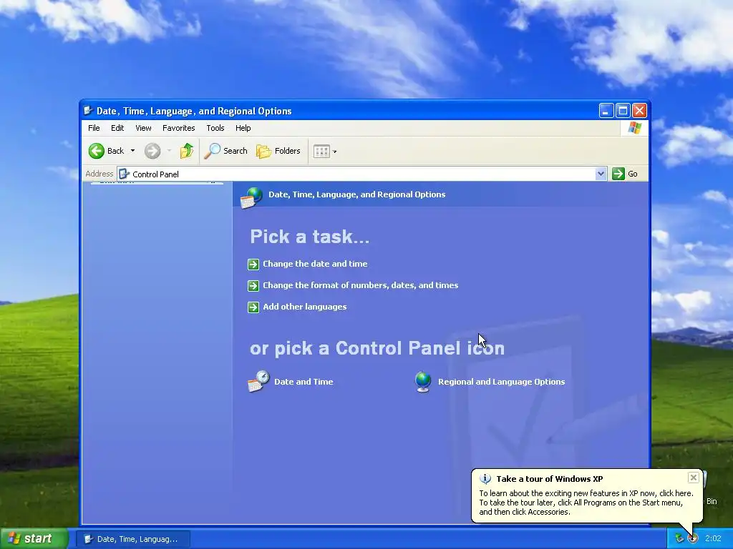Click Change the date and time task
Screen dimensions: 733x549
click(x=315, y=264)
